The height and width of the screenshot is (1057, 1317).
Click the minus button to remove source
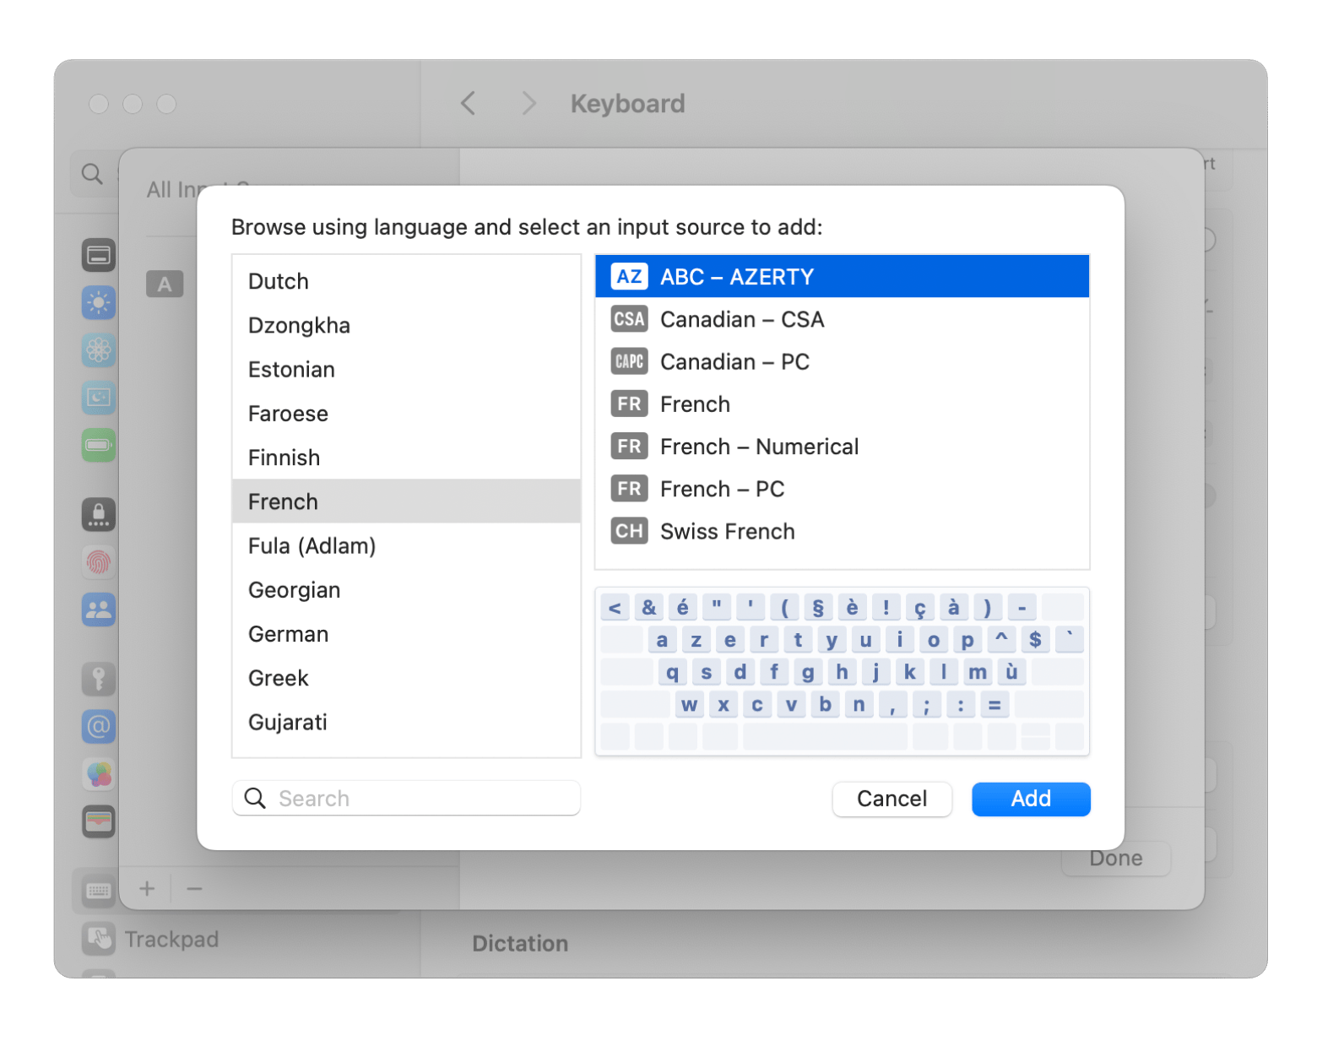[194, 888]
